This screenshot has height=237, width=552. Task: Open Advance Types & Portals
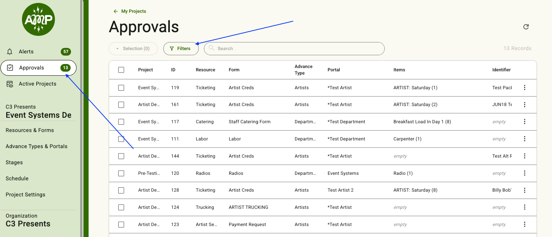[37, 146]
